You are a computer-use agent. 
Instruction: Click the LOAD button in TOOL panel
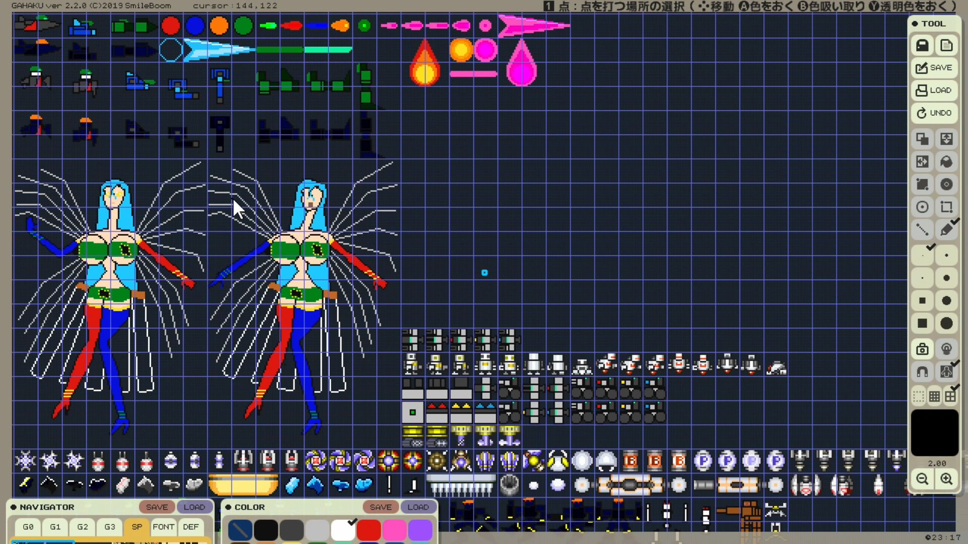point(934,90)
